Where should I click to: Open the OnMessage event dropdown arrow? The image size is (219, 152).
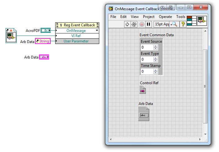coord(97,30)
